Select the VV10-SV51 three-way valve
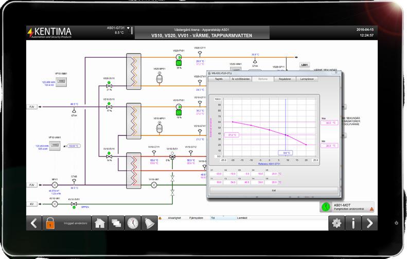The image size is (407, 259). tap(172, 157)
